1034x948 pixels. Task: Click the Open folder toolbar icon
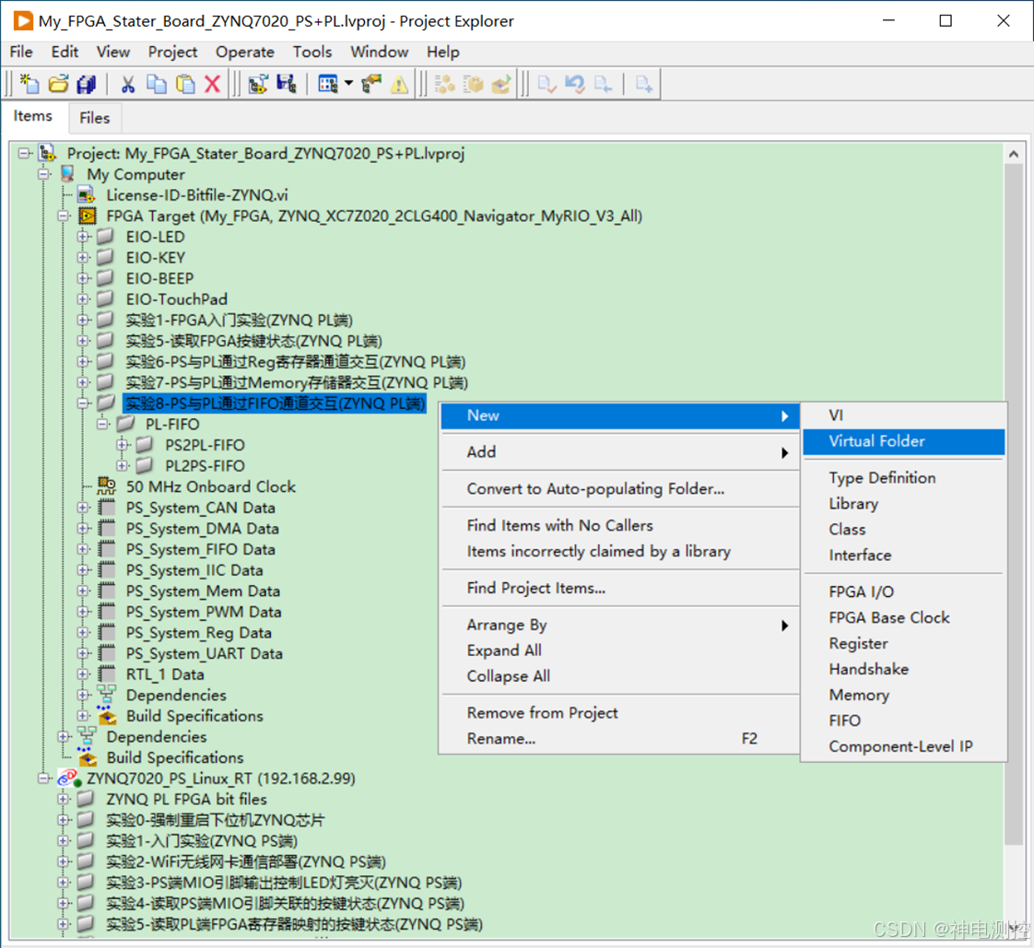(58, 84)
